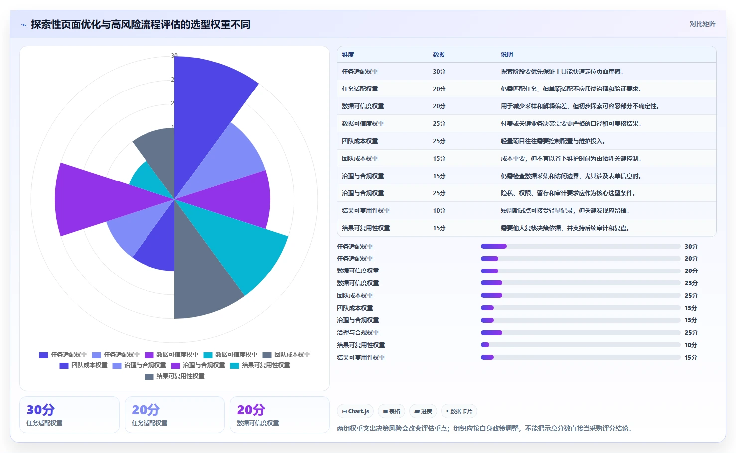Viewport: 736px width, 453px height.
Task: Toggle the indigo 任务适配权重 legend item
Action: coord(63,355)
